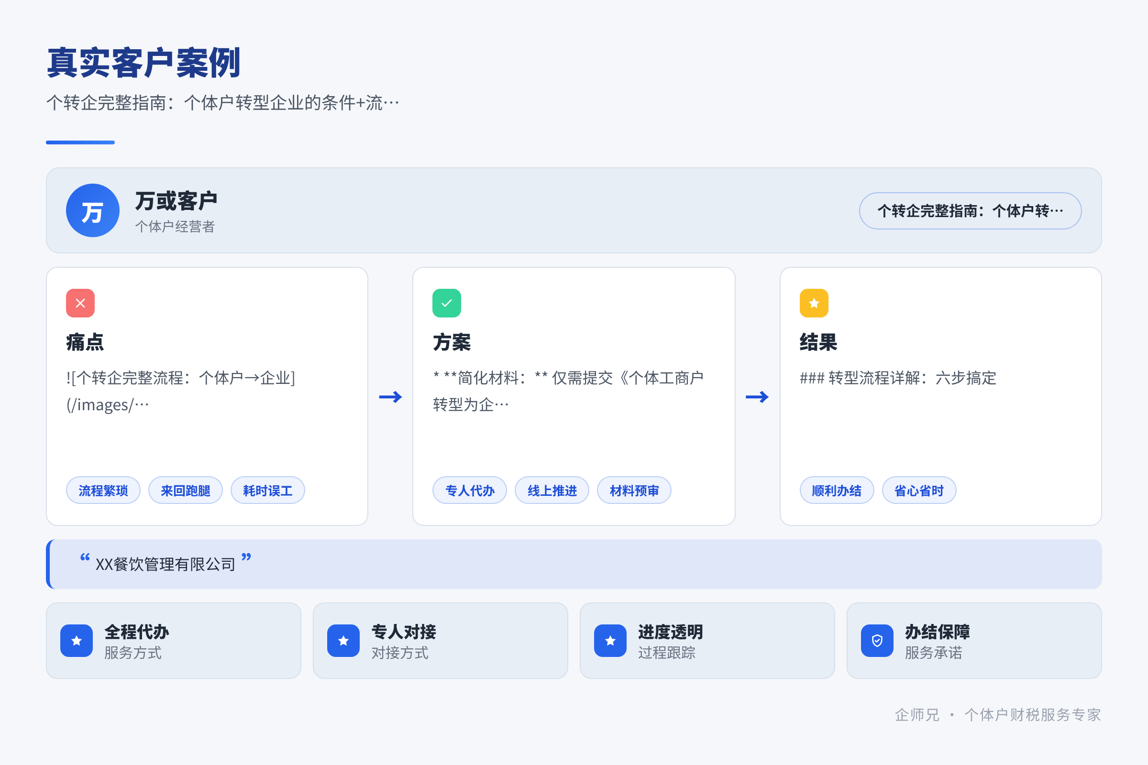This screenshot has height=765, width=1148.
Task: Click the 万或客户 name
Action: (176, 201)
